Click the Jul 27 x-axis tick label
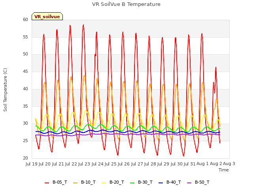Image resolution: width=253 pixels, height=190 pixels. 137,164
